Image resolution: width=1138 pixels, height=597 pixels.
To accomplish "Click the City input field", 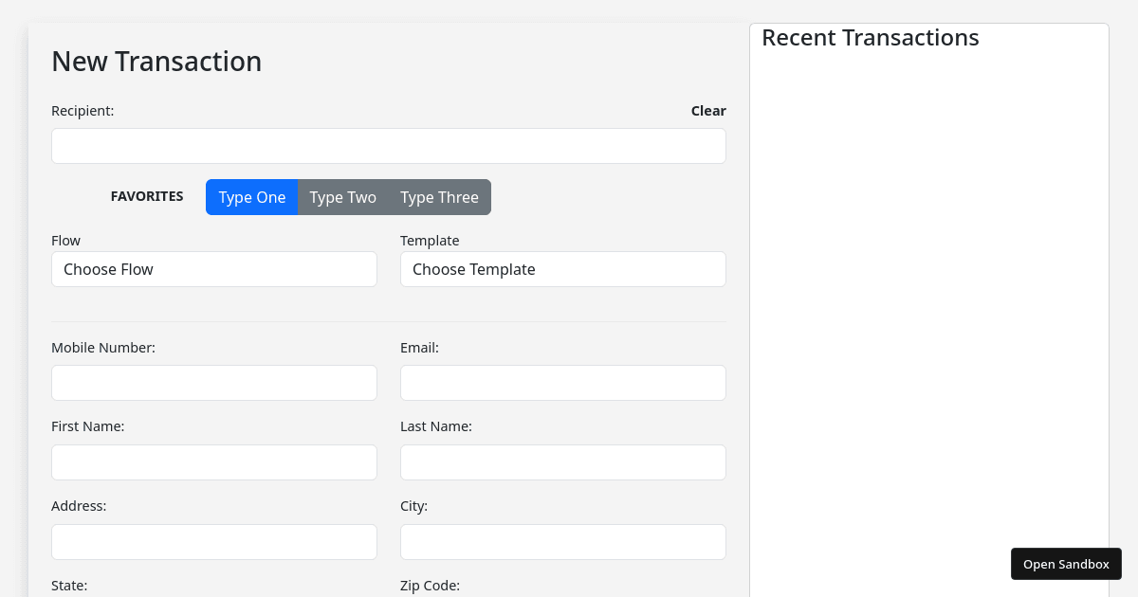I will click(x=562, y=542).
